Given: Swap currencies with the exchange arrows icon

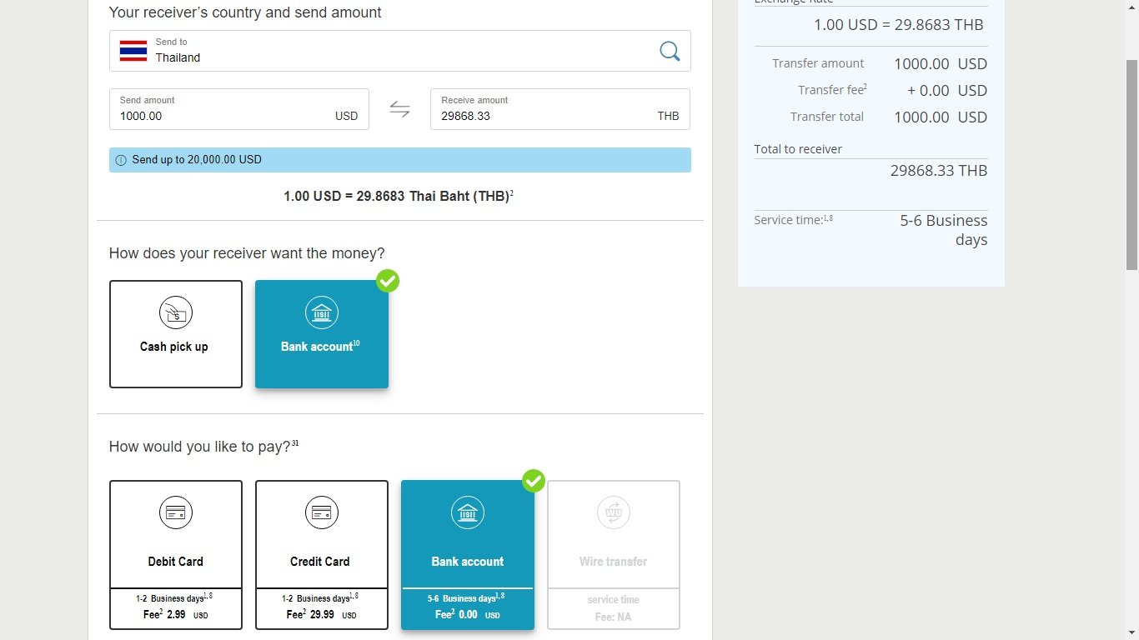Looking at the screenshot, I should point(400,109).
